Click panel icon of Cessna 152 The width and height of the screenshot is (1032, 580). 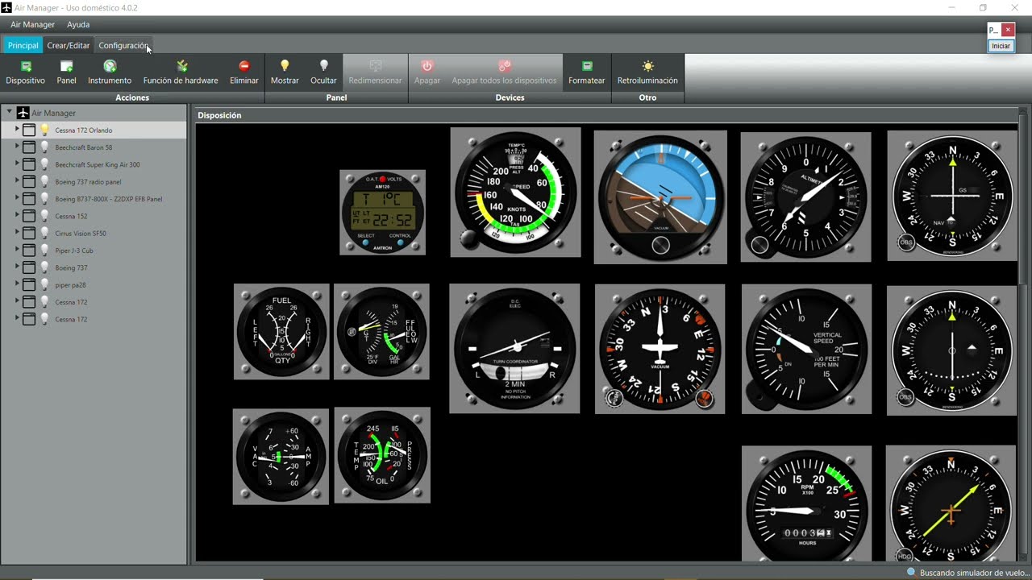pos(29,216)
